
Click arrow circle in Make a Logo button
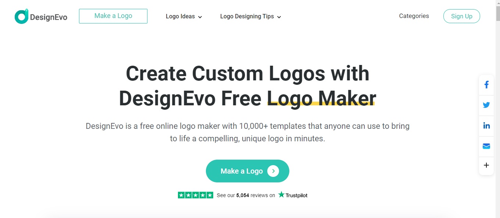pyautogui.click(x=273, y=171)
